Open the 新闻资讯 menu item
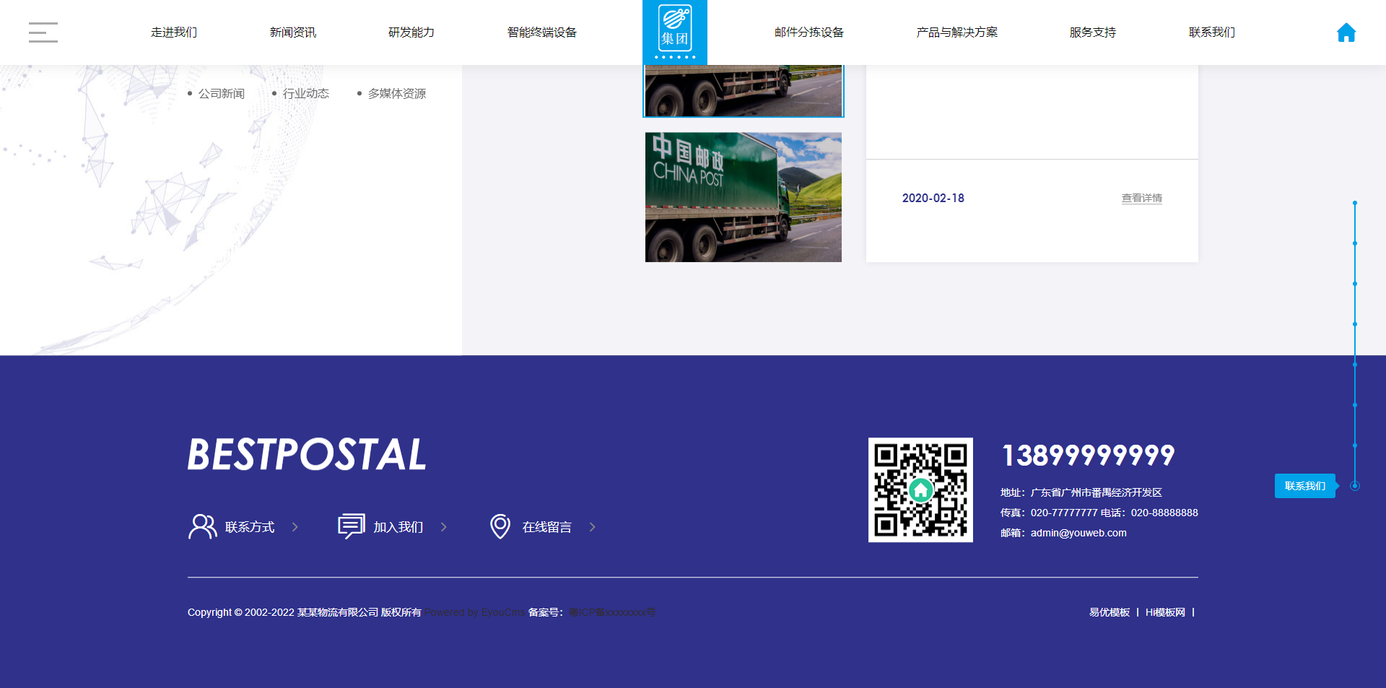This screenshot has width=1386, height=688. coord(293,32)
